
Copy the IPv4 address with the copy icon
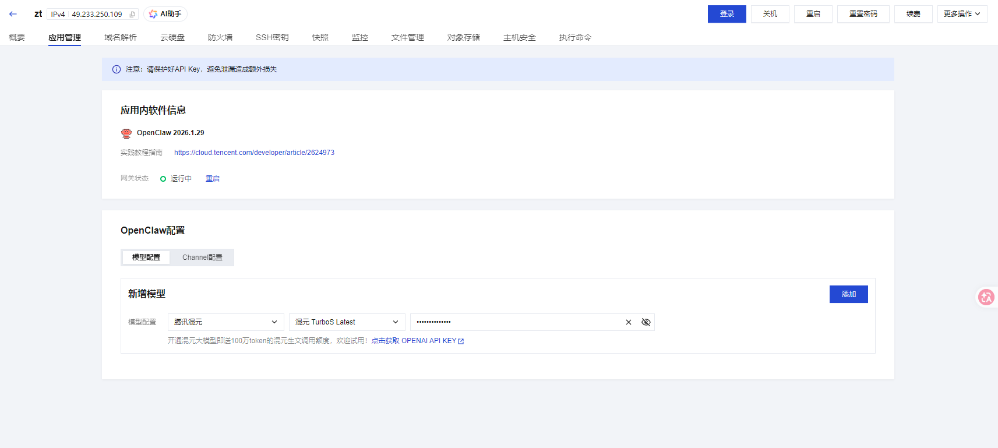132,15
